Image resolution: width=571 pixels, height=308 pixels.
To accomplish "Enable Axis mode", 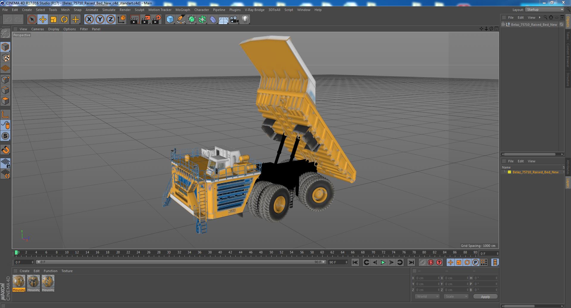I will coord(5,115).
